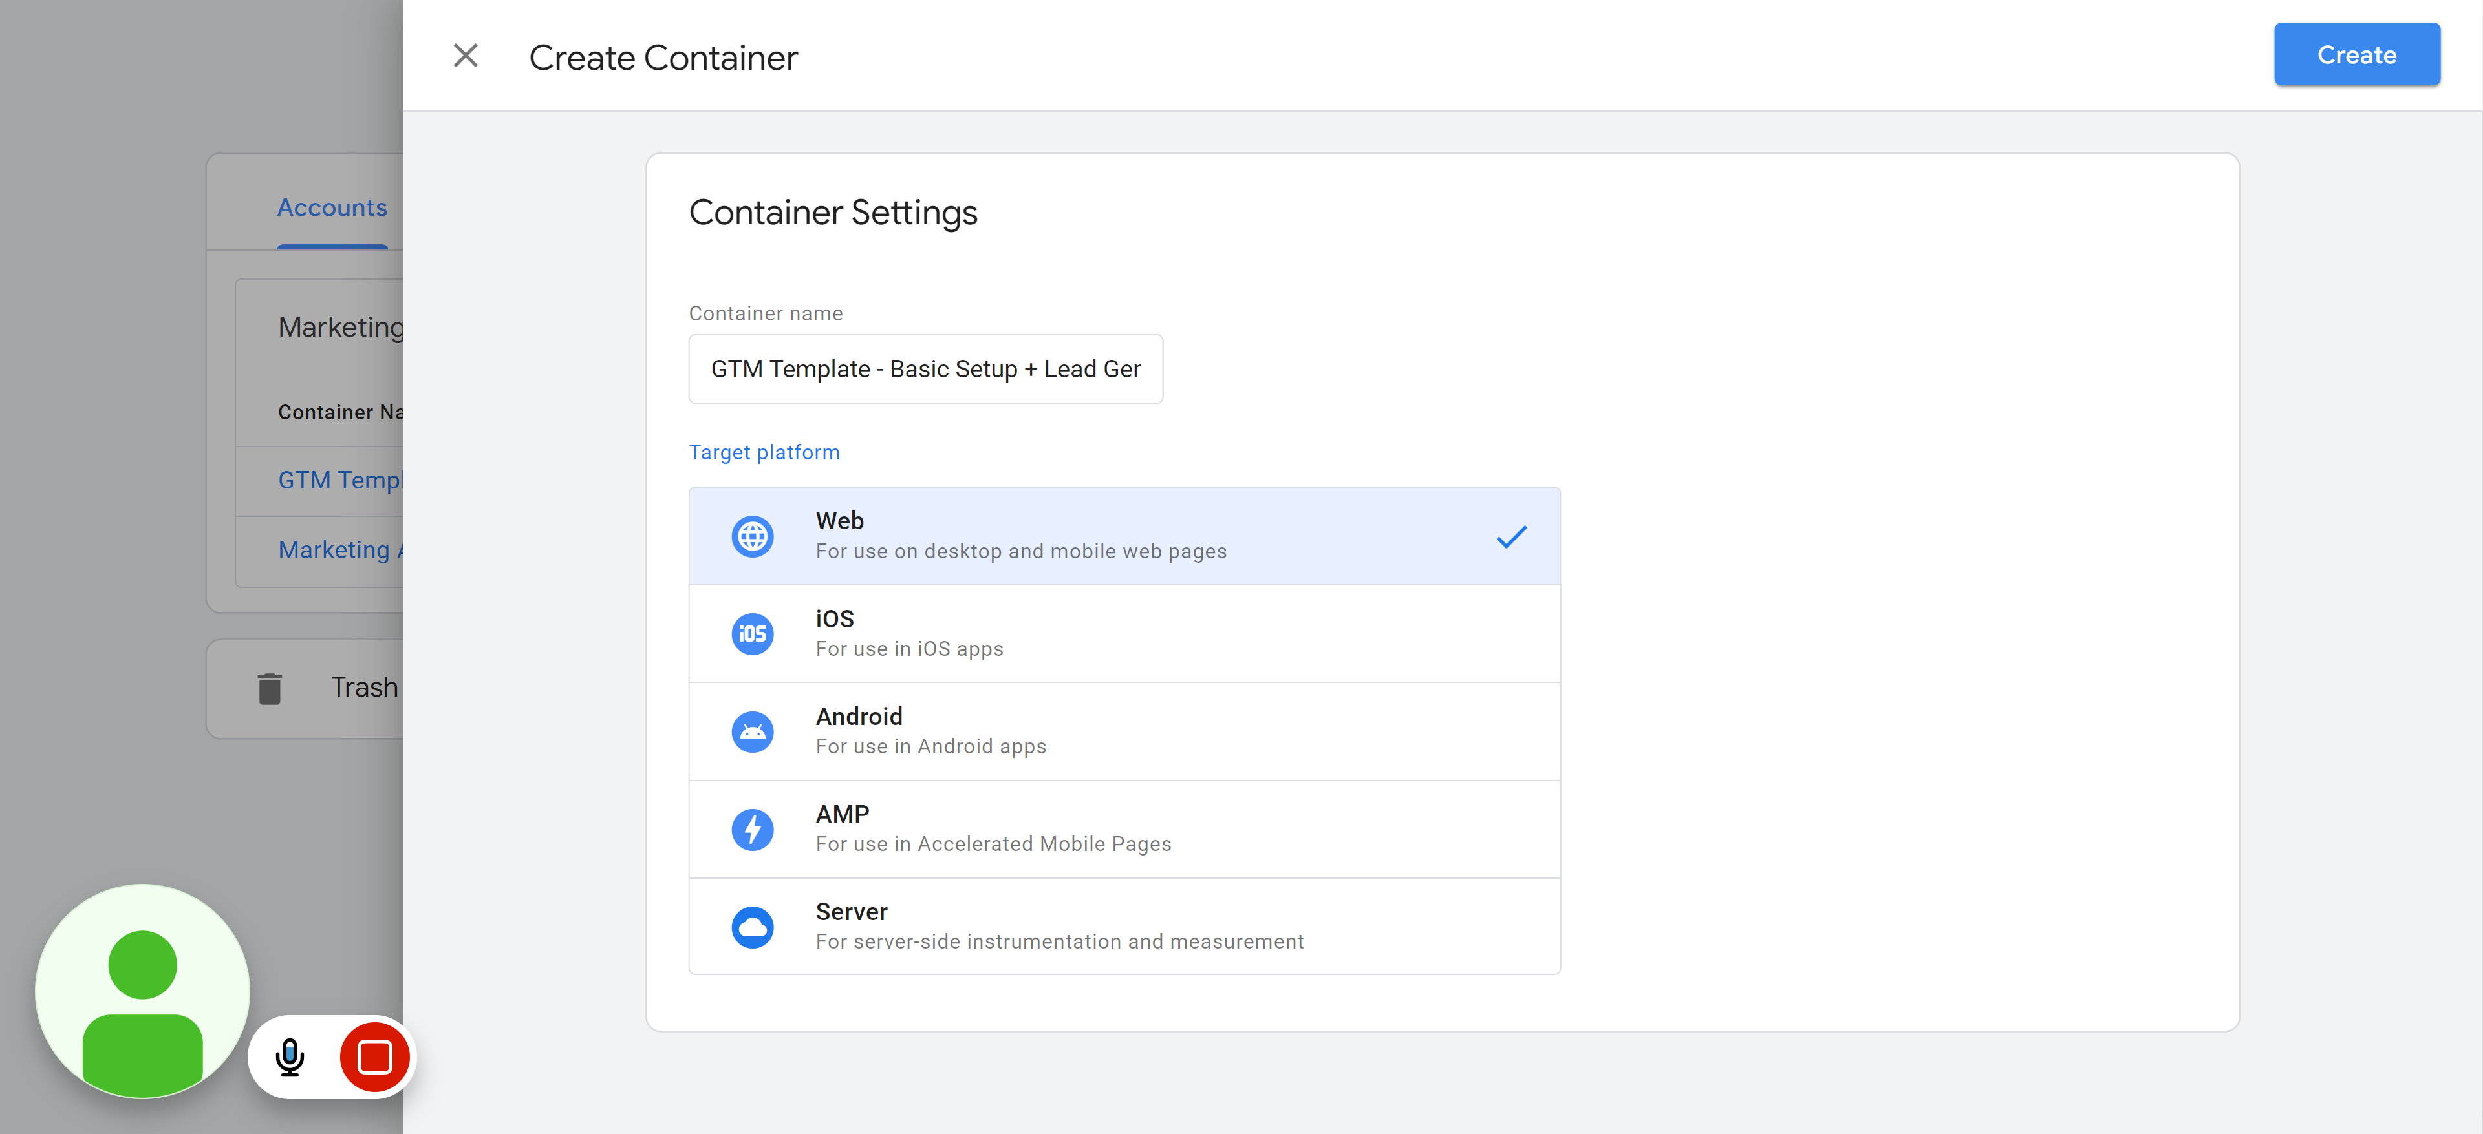Image resolution: width=2483 pixels, height=1134 pixels.
Task: Click 'For use in Accelerated Mobile Pages' text
Action: (x=993, y=844)
